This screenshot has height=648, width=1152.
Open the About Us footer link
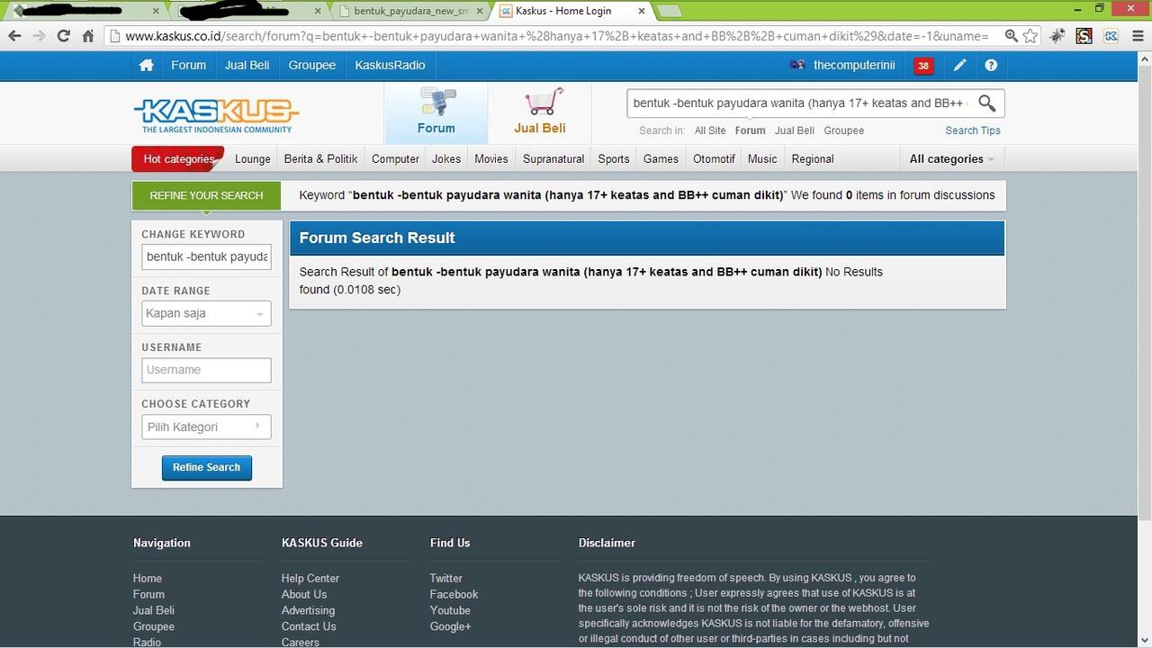pyautogui.click(x=304, y=595)
